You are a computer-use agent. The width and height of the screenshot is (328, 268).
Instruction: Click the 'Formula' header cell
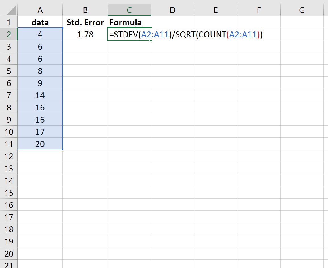(129, 22)
